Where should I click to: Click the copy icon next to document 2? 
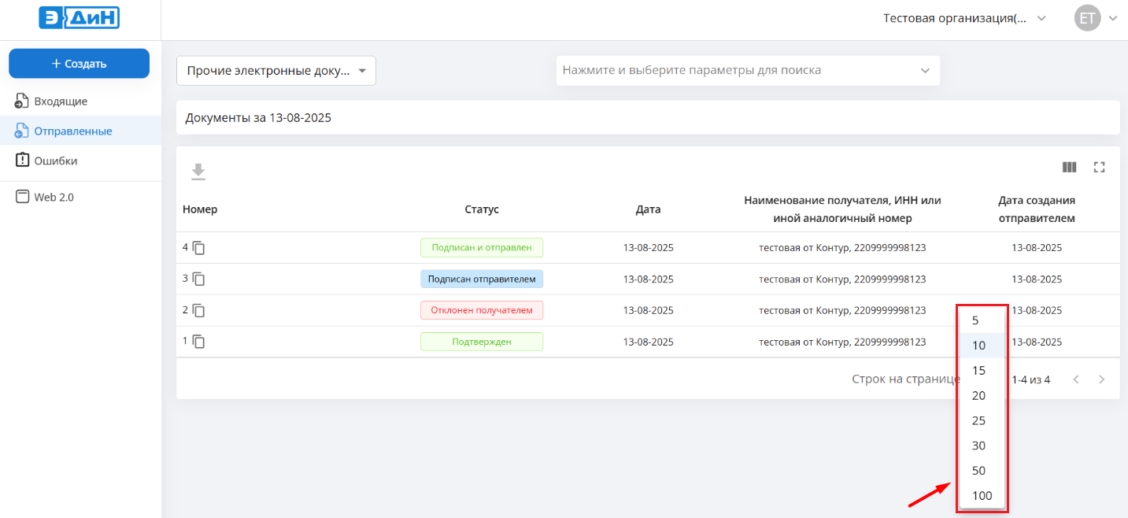pos(199,311)
